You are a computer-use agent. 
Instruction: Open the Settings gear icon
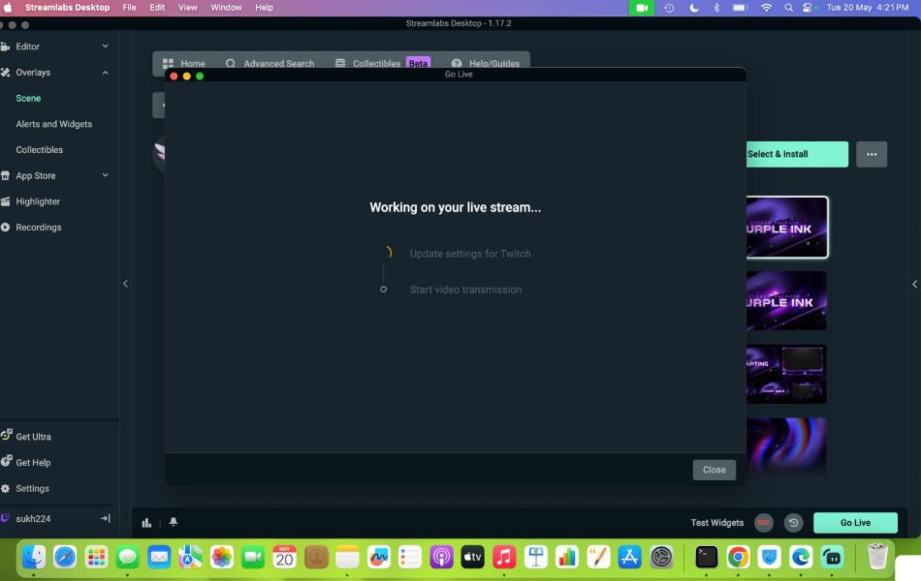coord(5,488)
